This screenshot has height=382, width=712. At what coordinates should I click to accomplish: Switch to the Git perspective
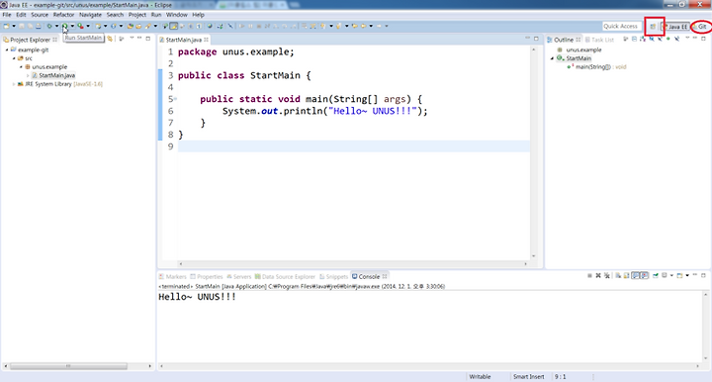pos(701,27)
